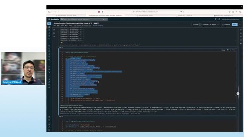Open Recents clock icon in left sidebar
Screen dimensions: 244x137
coord(49,30)
